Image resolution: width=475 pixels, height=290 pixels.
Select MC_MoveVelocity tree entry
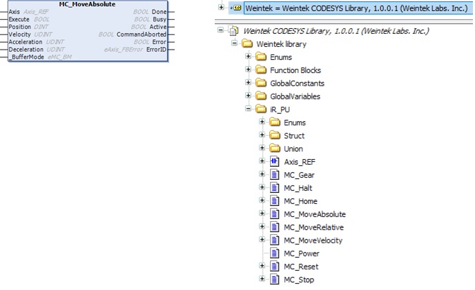313,240
